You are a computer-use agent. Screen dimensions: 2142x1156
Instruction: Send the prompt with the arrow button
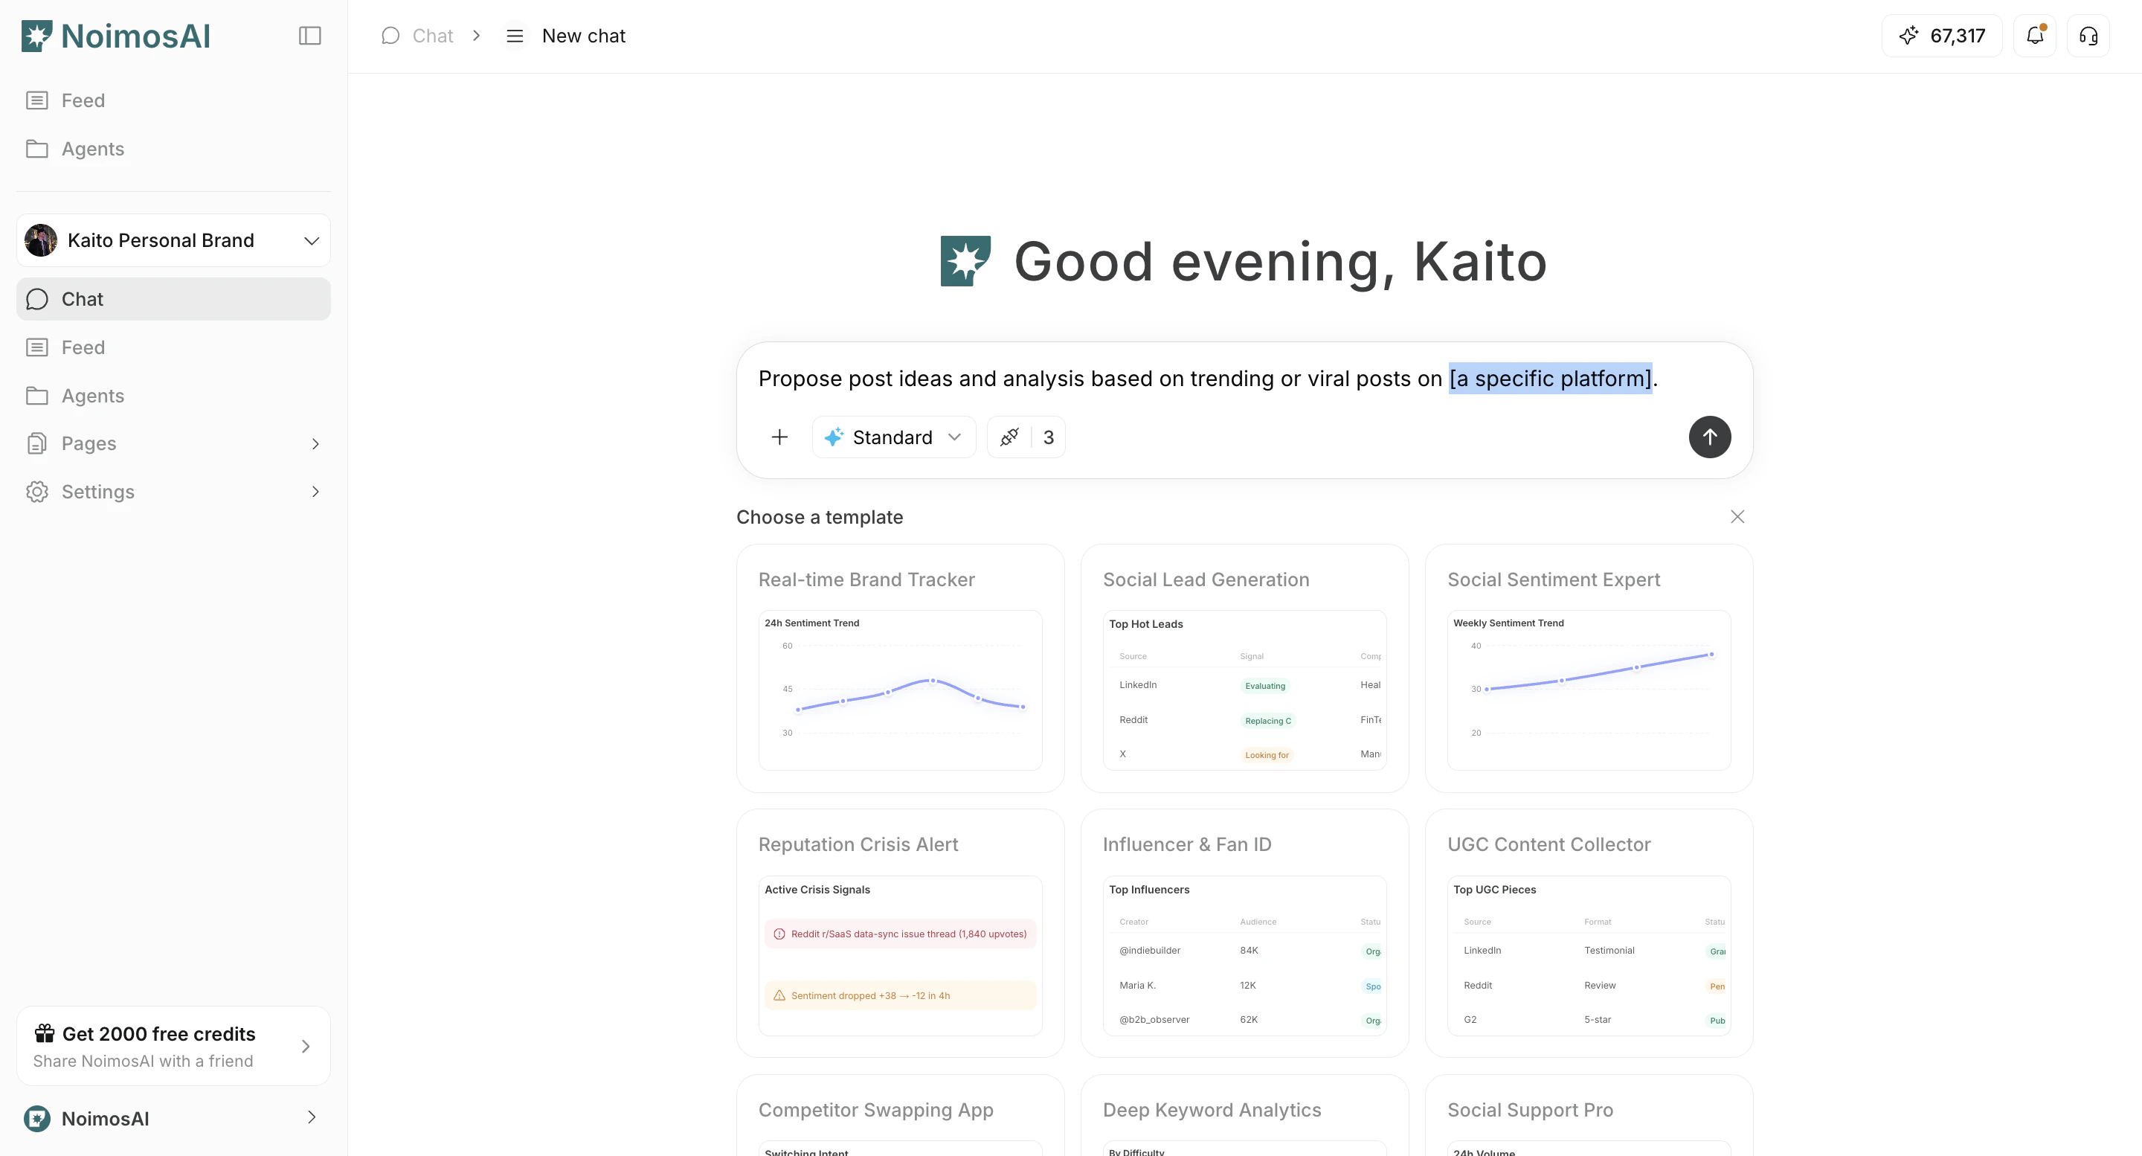coord(1710,437)
